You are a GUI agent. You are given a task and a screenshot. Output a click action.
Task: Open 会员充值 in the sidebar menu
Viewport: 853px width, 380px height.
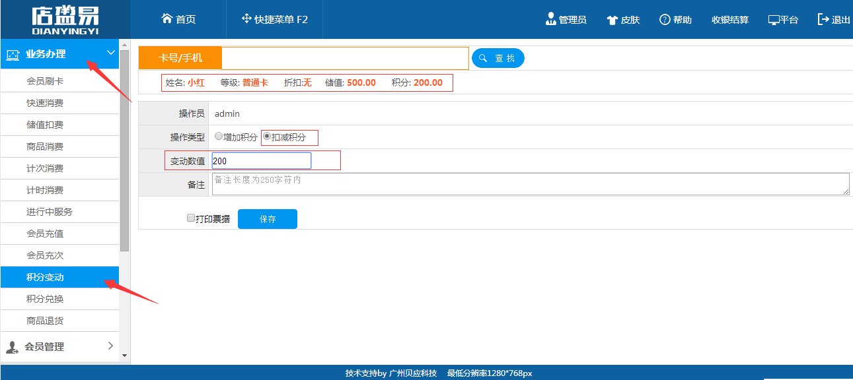point(45,234)
